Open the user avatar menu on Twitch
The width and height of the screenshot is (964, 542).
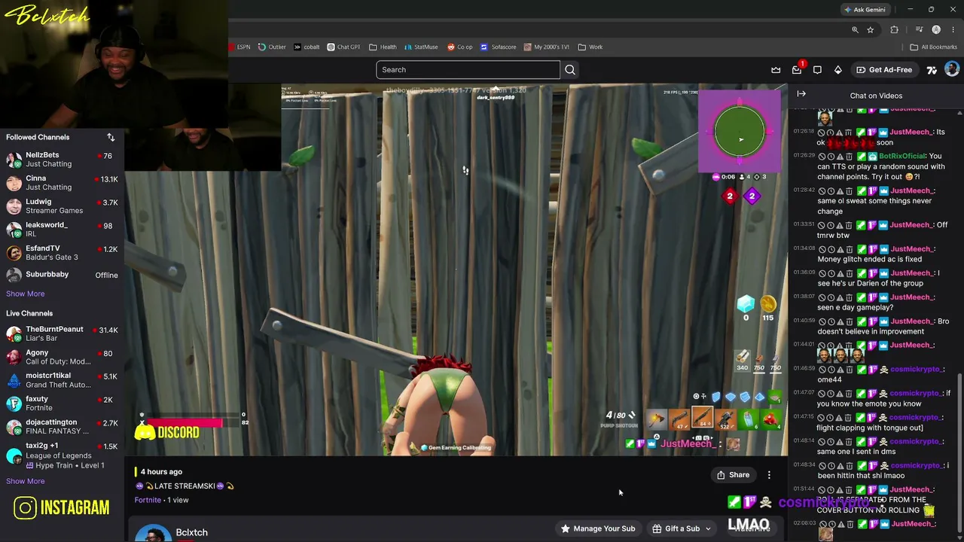(952, 69)
